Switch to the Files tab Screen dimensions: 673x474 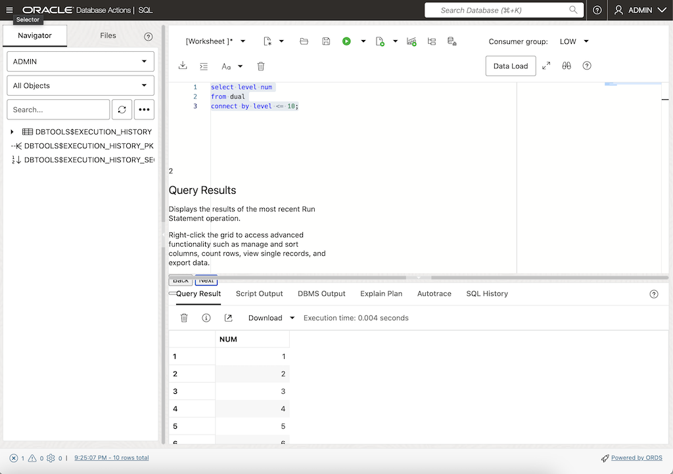(x=108, y=35)
